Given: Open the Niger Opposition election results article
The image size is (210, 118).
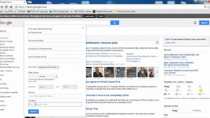Looking at the screenshot, I should click(178, 64).
